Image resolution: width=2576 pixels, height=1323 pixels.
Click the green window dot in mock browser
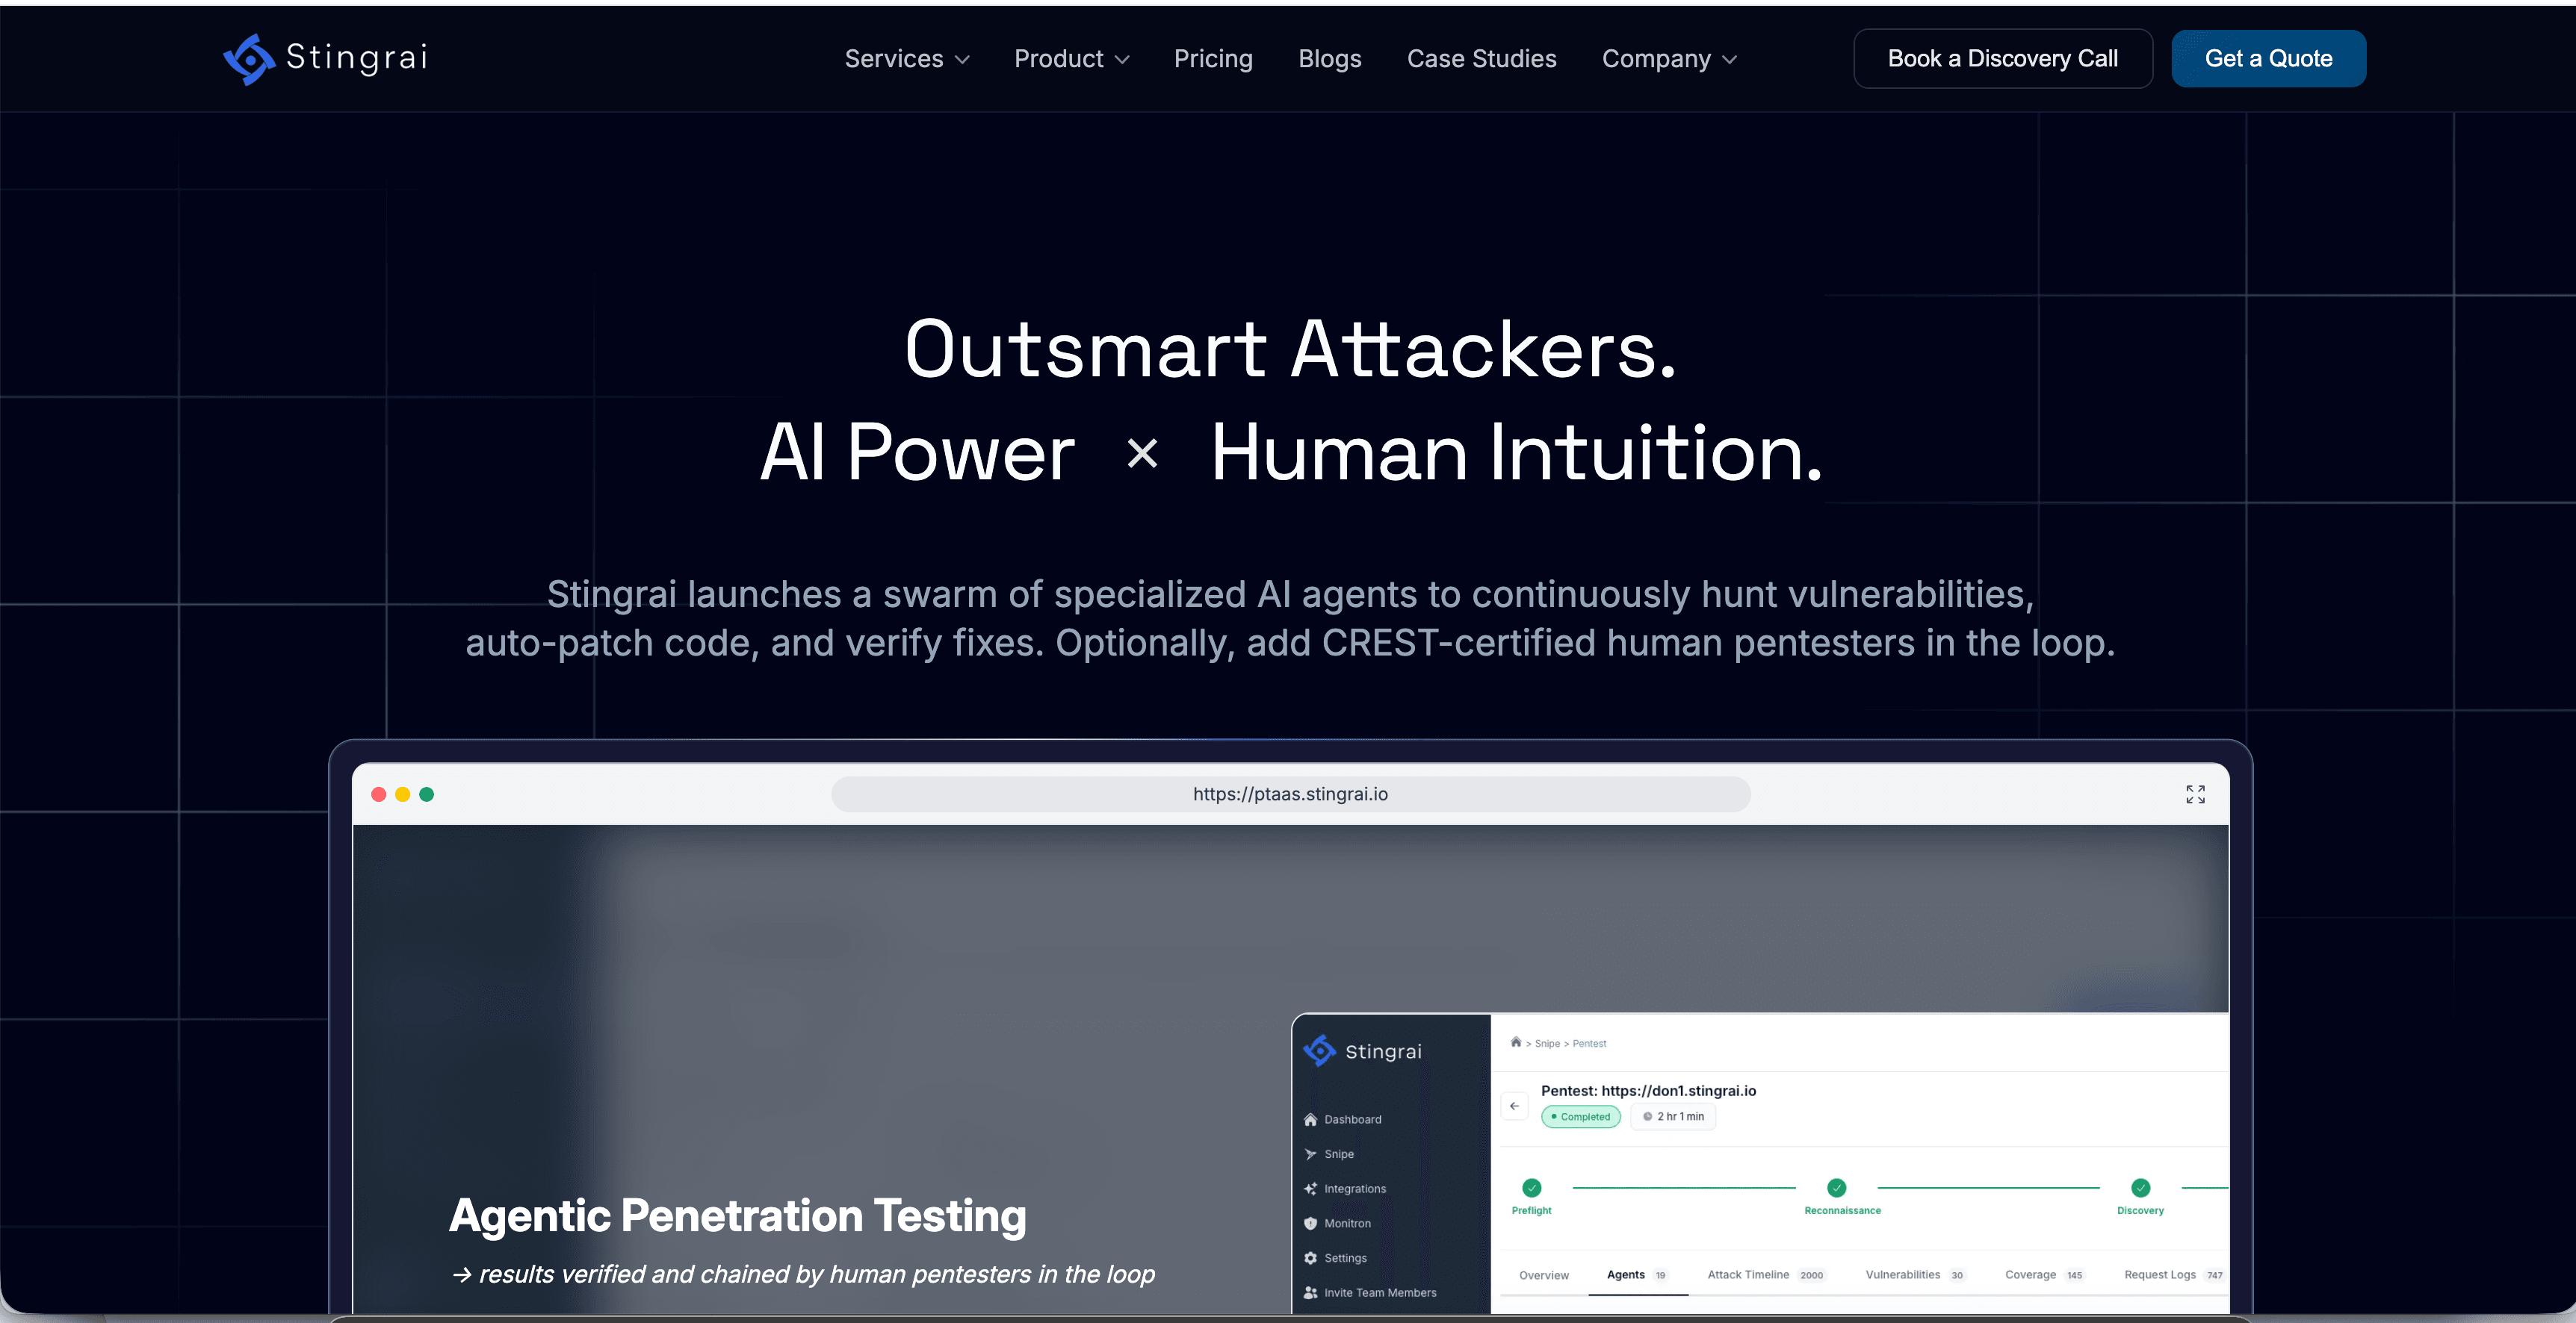click(427, 794)
